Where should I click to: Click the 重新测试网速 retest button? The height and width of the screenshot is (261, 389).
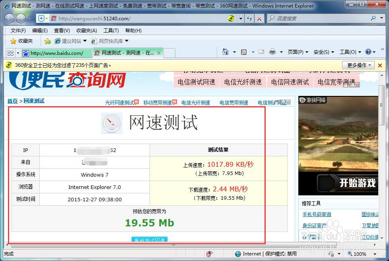[x=149, y=240]
